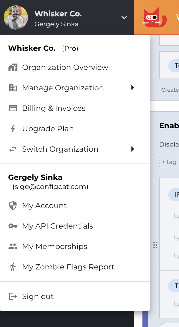Click the My API Credentials key icon
The image size is (179, 327).
point(13,226)
